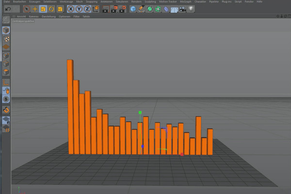Toggle X axis lock

pos(71,9)
